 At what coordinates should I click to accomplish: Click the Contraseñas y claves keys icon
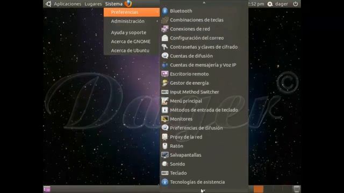165,47
